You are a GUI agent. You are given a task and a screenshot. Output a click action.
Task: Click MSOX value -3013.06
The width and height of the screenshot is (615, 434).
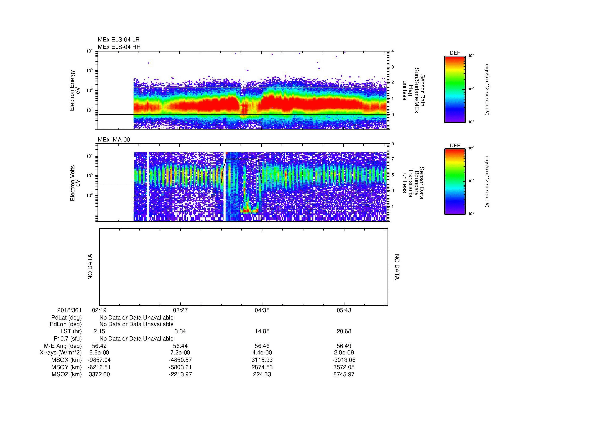[344, 360]
